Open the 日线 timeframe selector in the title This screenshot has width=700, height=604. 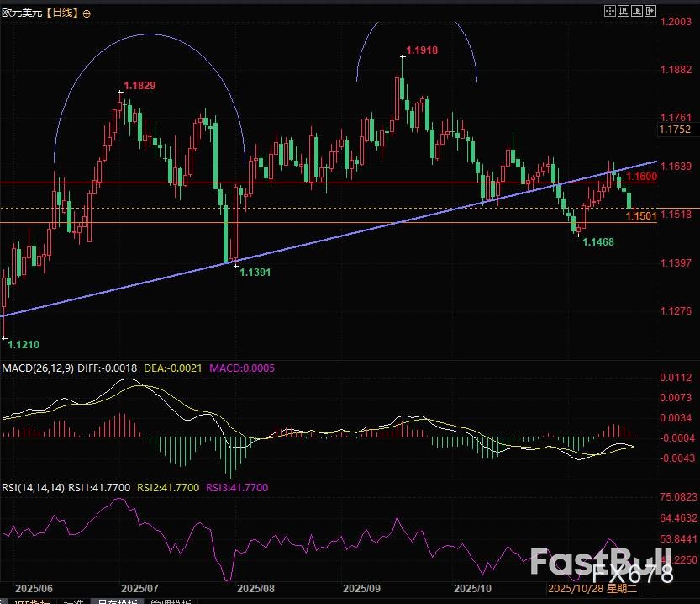[x=61, y=13]
